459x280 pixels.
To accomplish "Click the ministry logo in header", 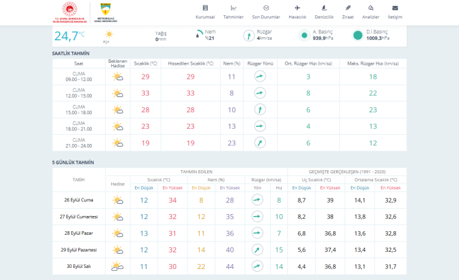I will pos(70,12).
